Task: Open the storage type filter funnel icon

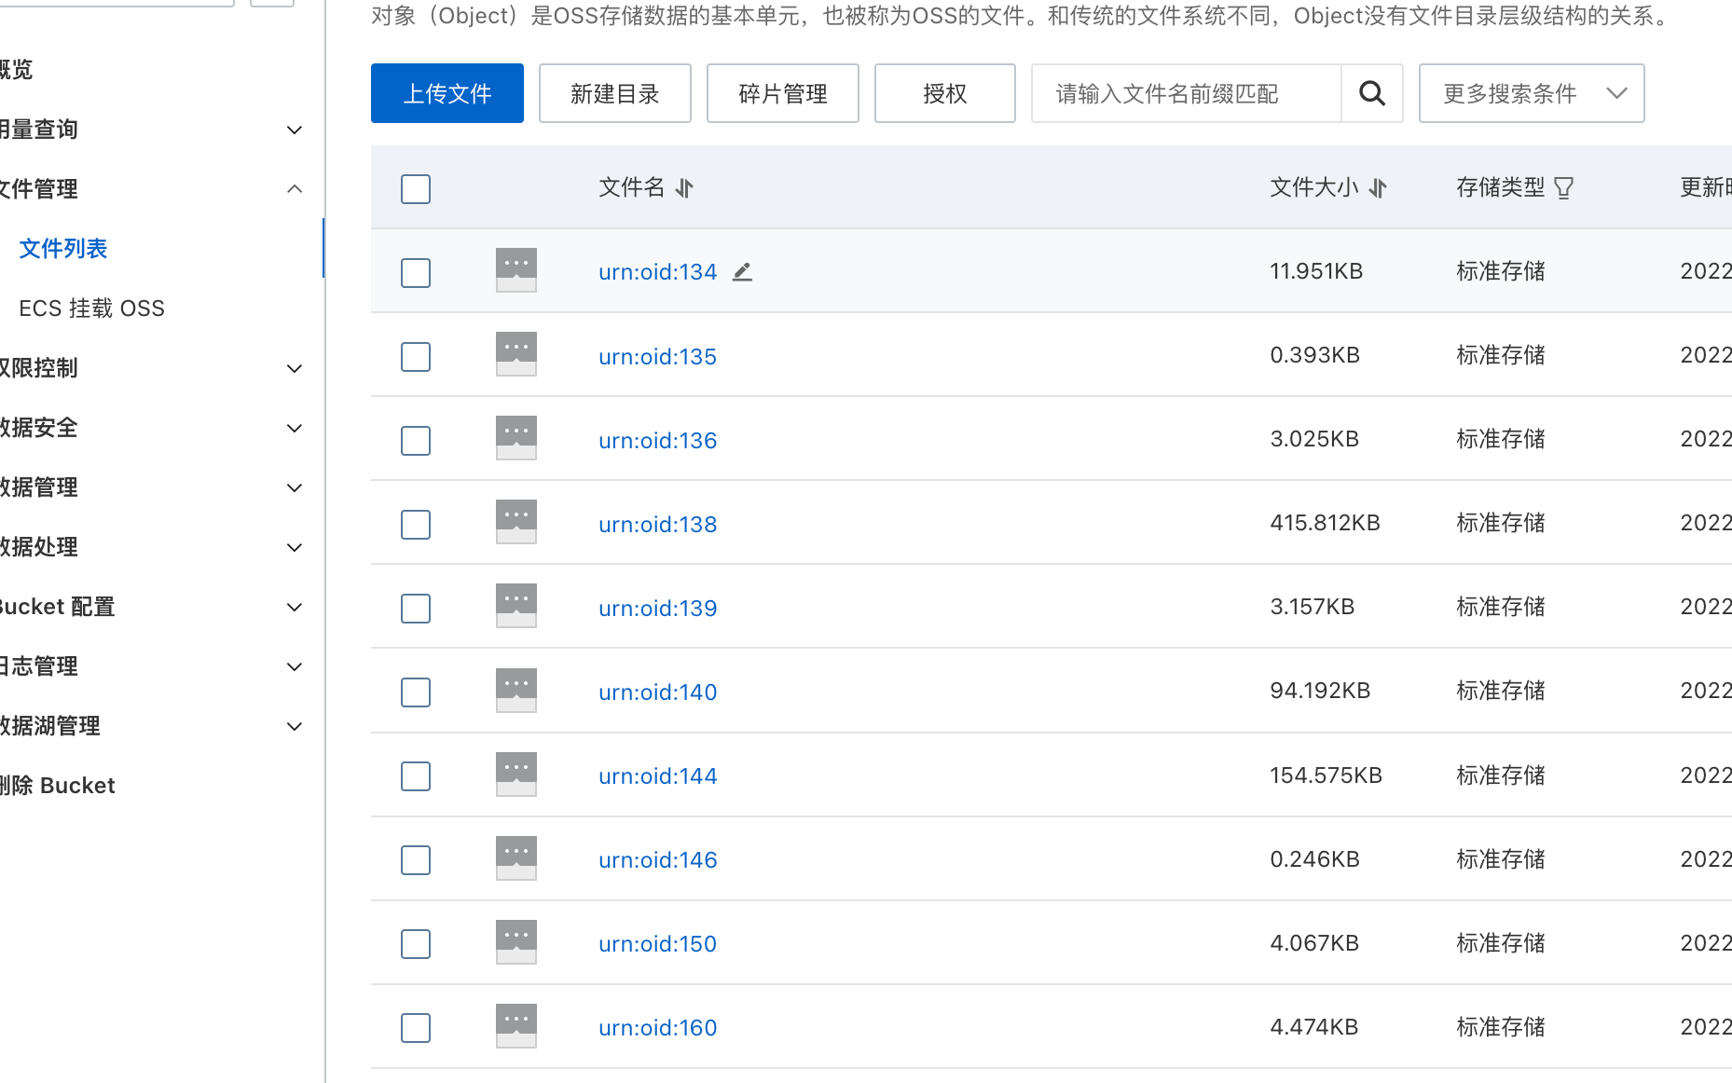Action: (x=1564, y=188)
